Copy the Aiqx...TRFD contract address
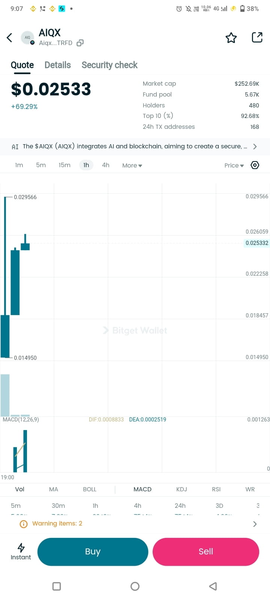This screenshot has height=601, width=270. pos(80,43)
